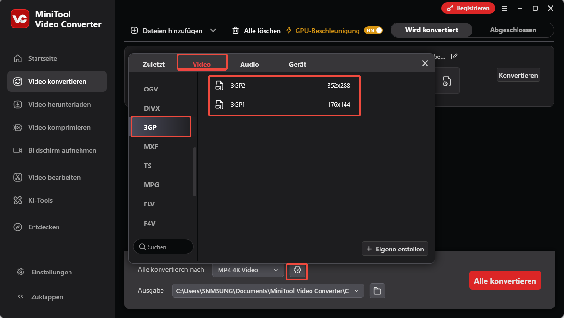Expand the Dateien hinzufügen dropdown arrow

[x=213, y=30]
